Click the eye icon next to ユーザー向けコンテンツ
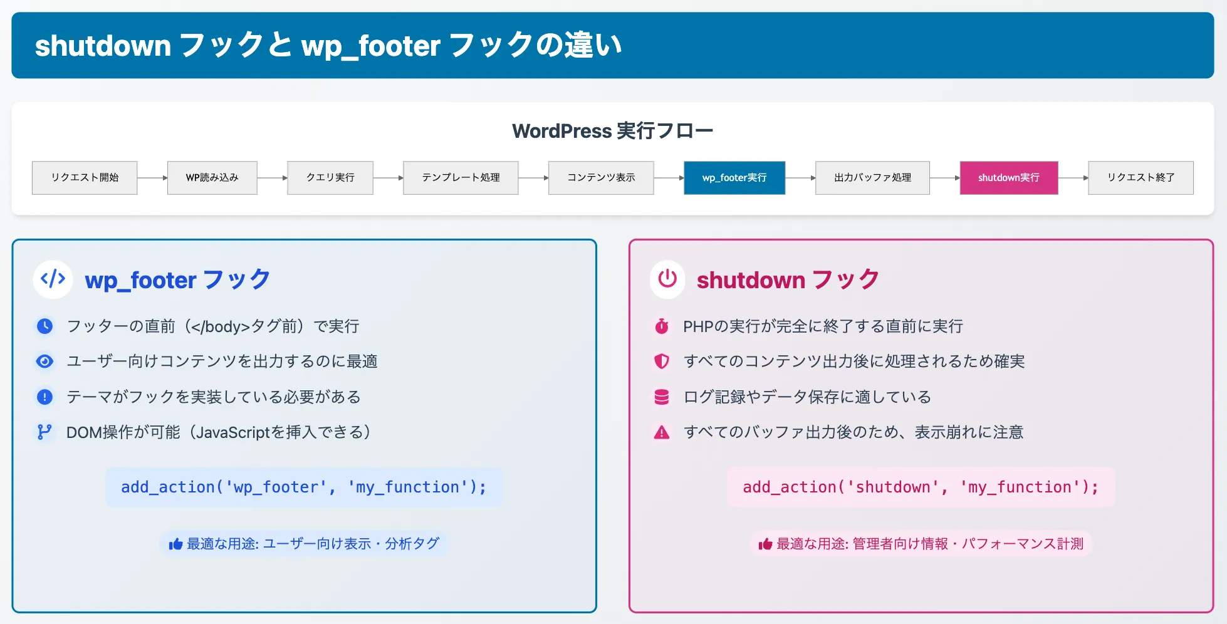This screenshot has height=624, width=1227. coord(44,361)
